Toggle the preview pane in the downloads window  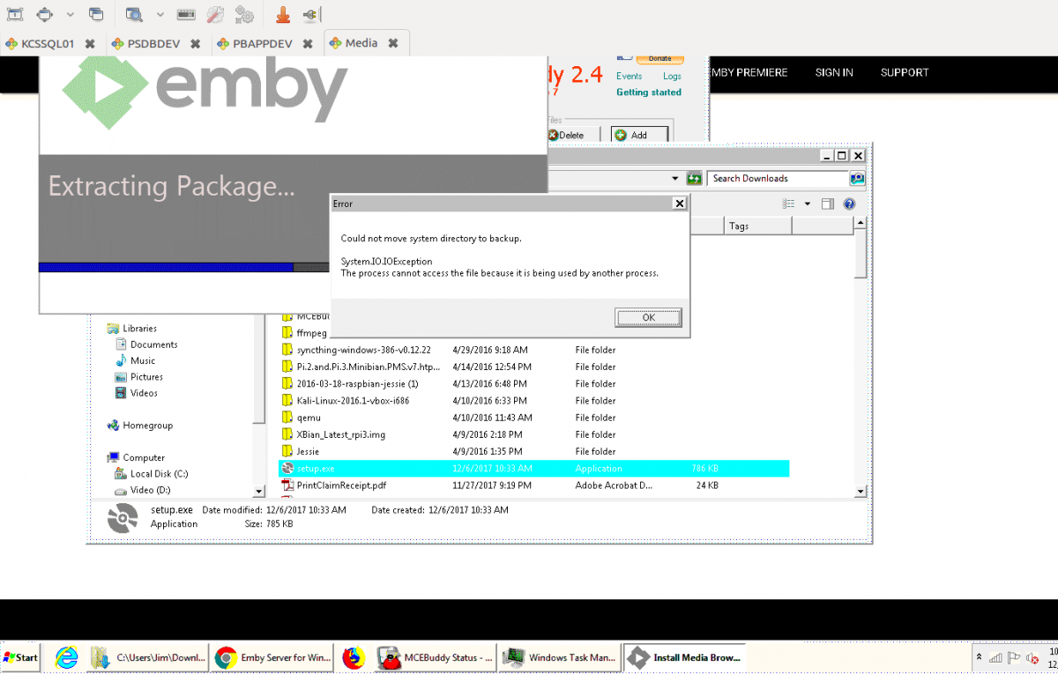click(828, 204)
